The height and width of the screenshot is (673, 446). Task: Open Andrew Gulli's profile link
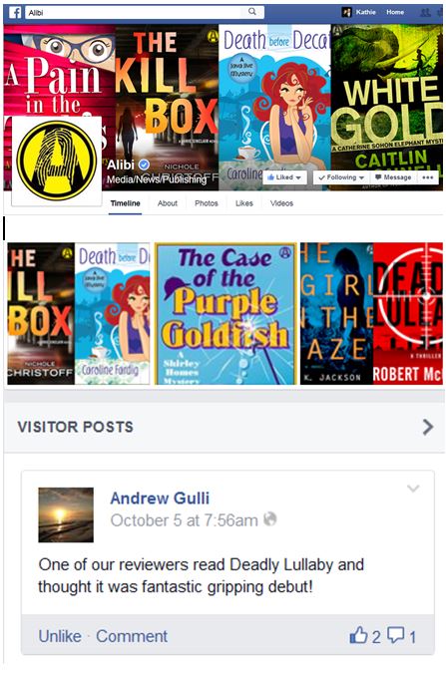tap(160, 499)
